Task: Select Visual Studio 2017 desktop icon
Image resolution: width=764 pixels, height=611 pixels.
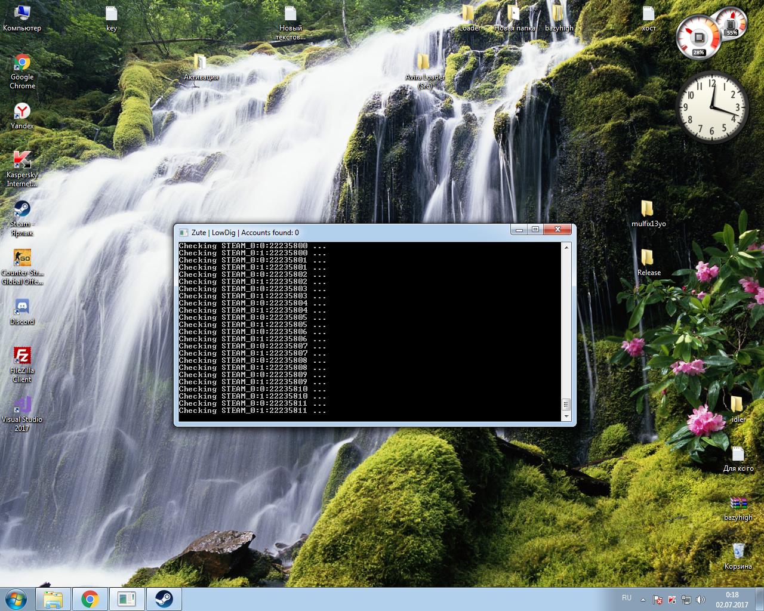Action: click(22, 405)
